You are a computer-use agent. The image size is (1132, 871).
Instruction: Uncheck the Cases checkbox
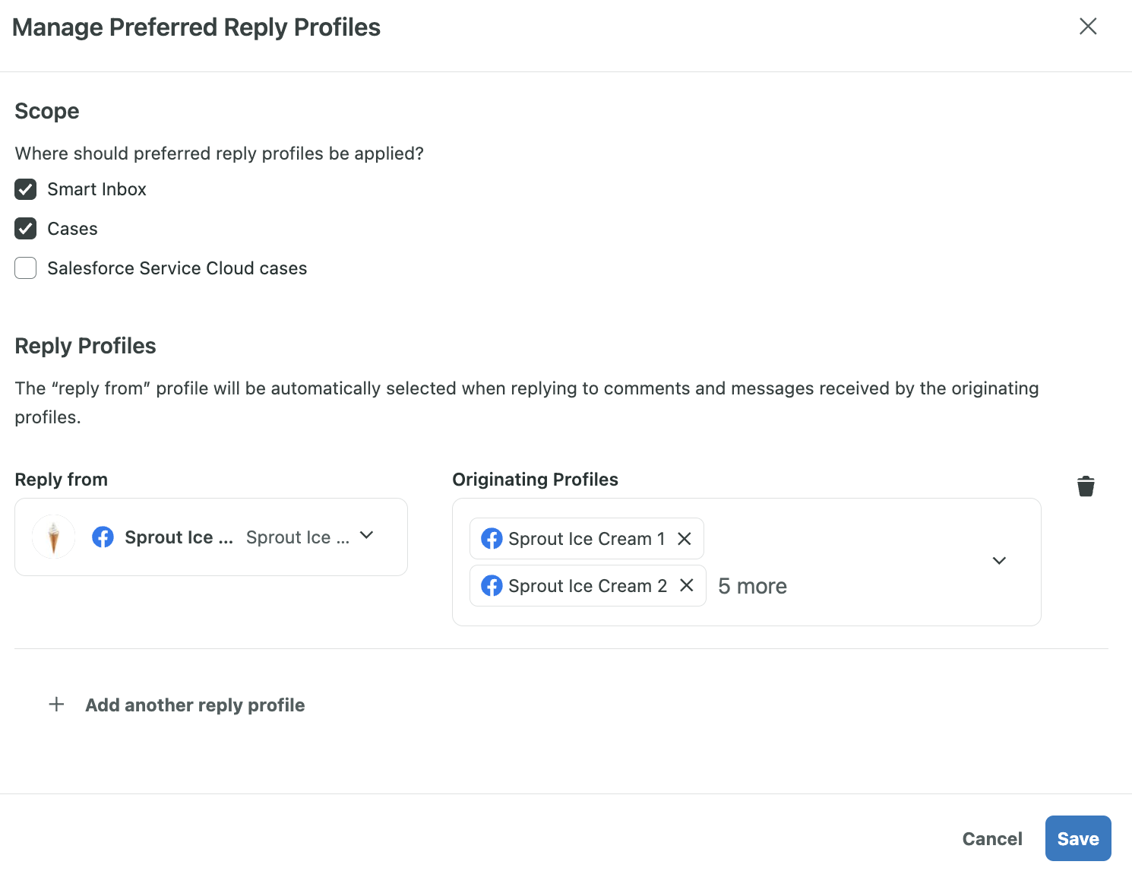[x=26, y=229]
